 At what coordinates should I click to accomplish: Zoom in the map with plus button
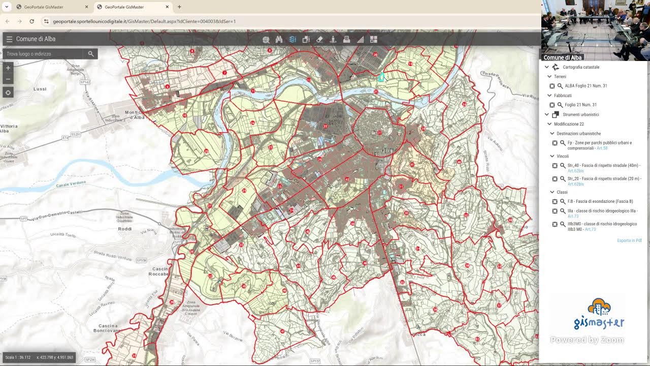pos(8,68)
